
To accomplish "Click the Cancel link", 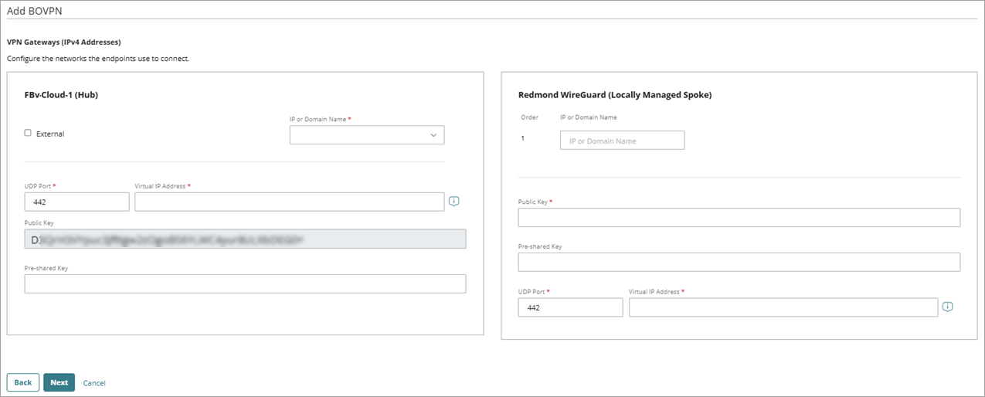I will point(94,383).
